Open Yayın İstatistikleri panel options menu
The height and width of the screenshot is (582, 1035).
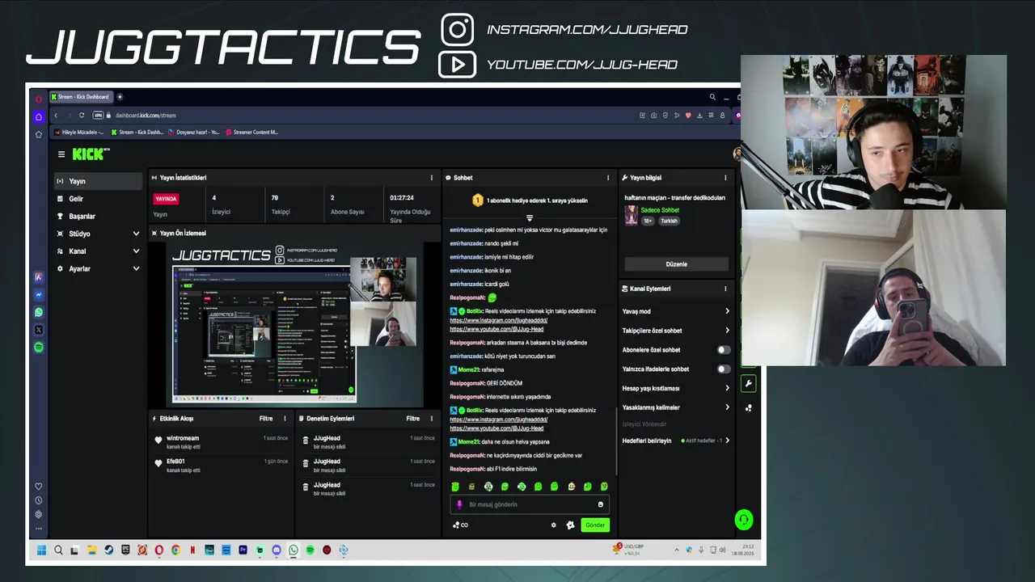(431, 178)
